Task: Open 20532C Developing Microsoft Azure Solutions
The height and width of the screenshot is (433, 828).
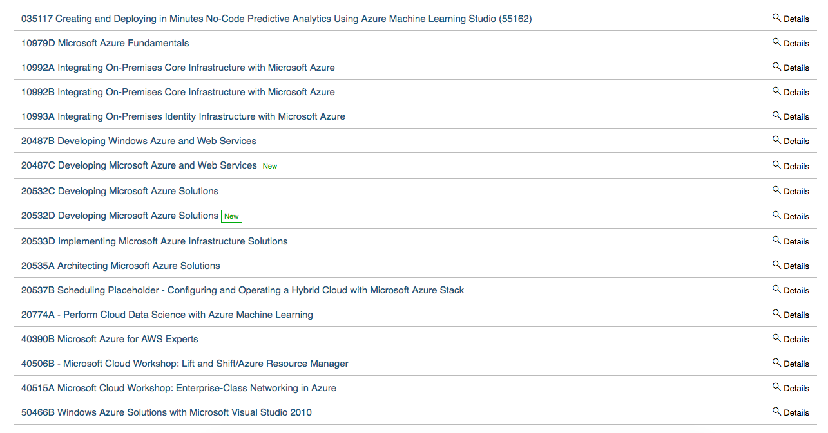Action: 120,191
